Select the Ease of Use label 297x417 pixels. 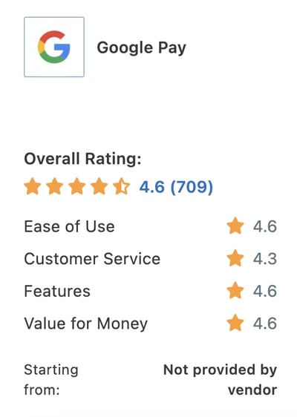70,226
